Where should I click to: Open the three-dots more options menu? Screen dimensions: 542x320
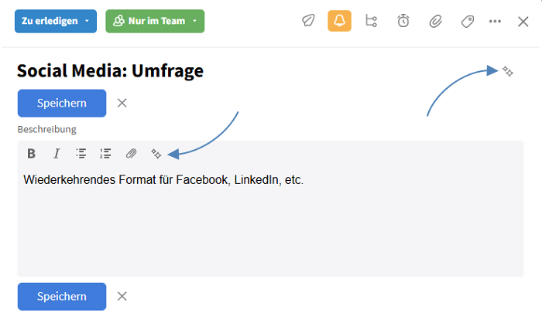pos(495,22)
